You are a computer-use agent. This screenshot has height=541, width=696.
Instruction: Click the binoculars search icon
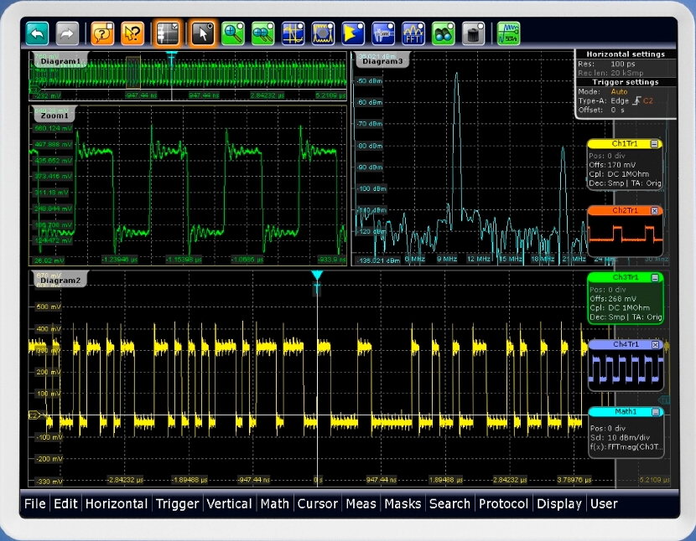tap(443, 33)
